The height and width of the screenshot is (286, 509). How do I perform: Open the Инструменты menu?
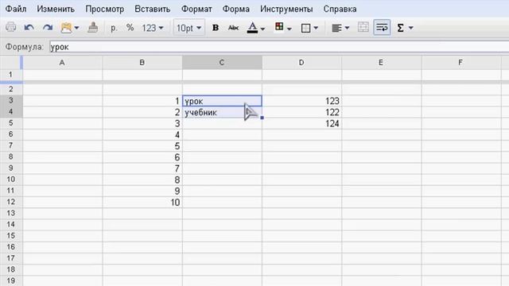coord(286,9)
